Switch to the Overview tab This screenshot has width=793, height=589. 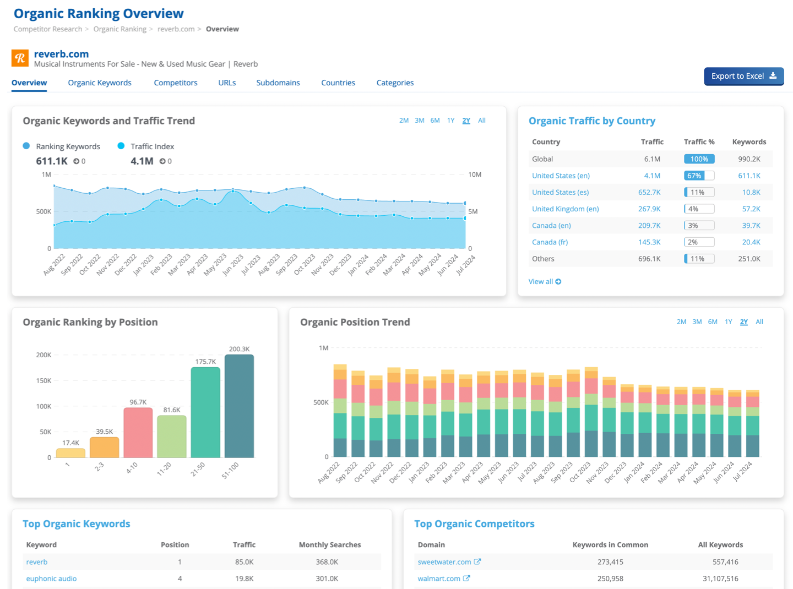pyautogui.click(x=29, y=83)
